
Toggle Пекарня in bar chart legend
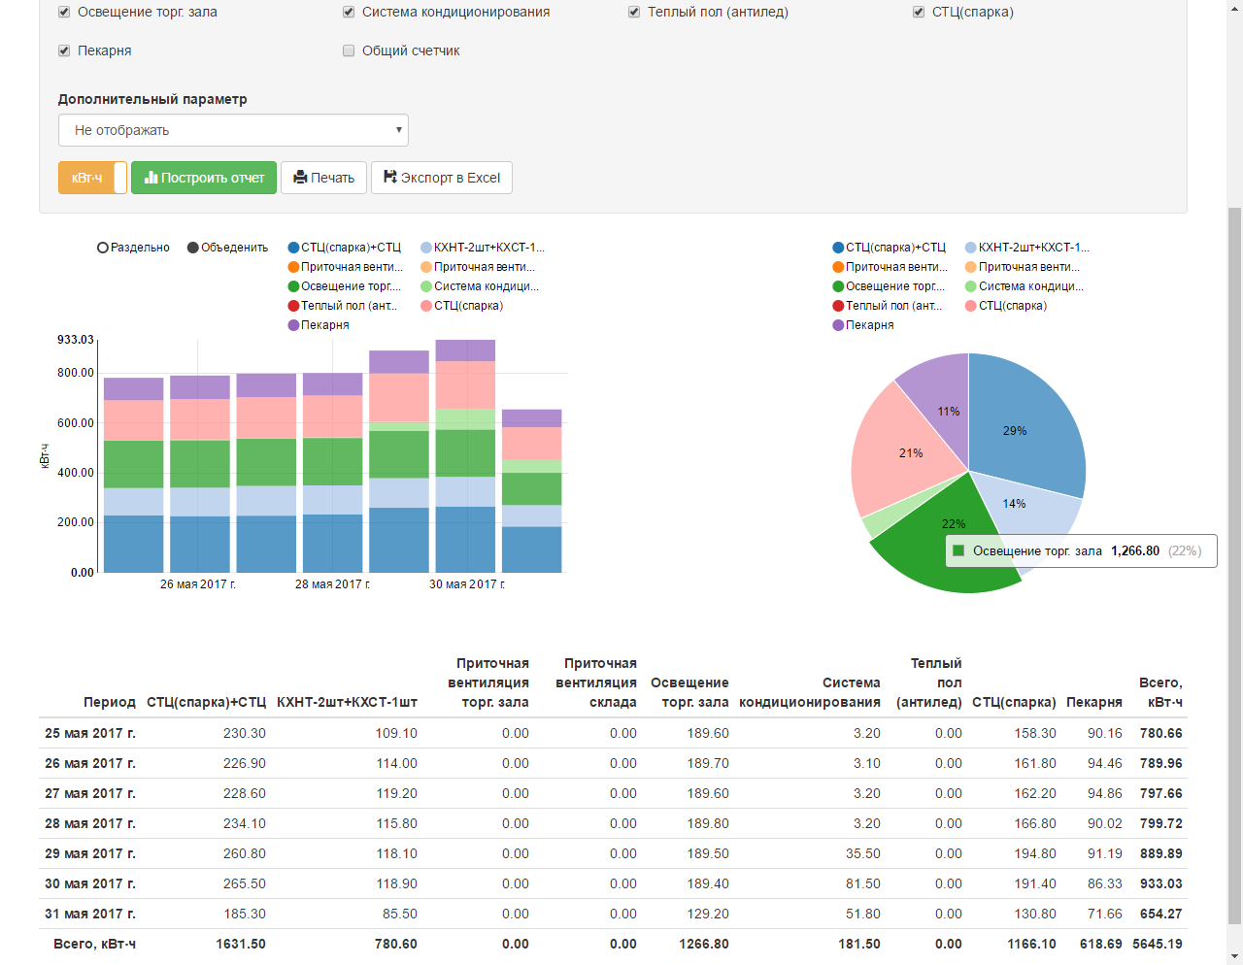click(x=319, y=325)
